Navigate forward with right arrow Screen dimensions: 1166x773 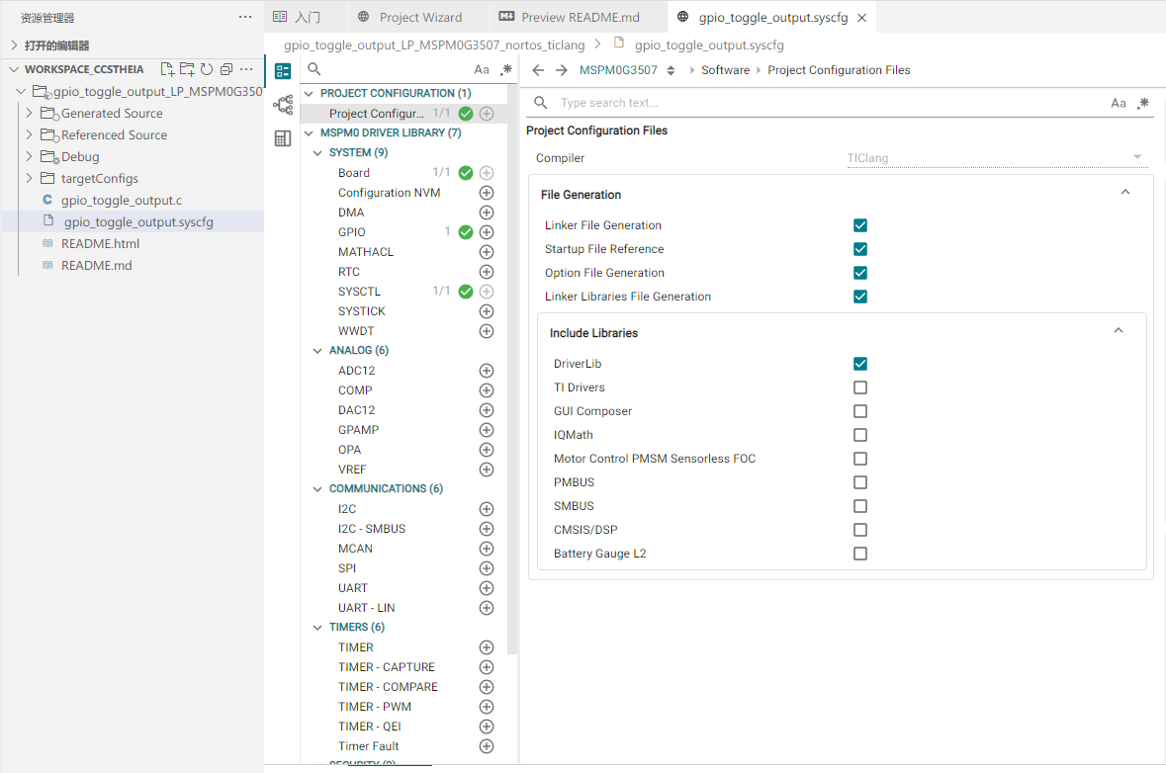(x=562, y=70)
